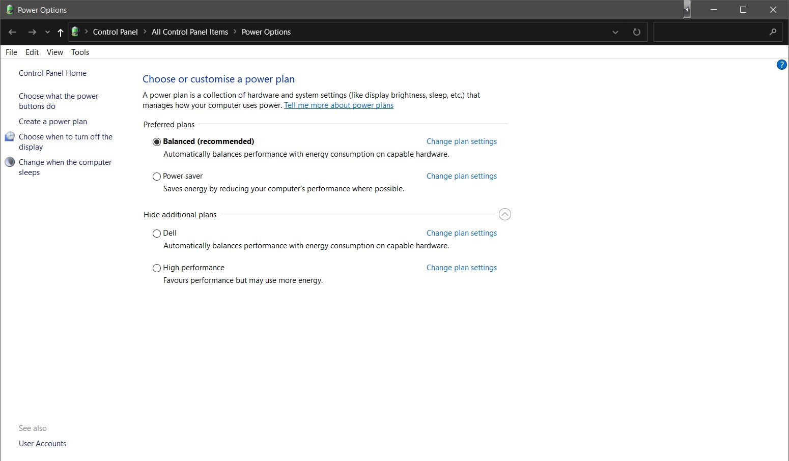Open recent locations dropdown arrow
The height and width of the screenshot is (461, 789).
(47, 32)
